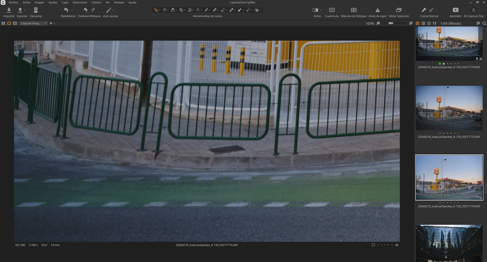Open pointer tool dropdown arrow
The width and height of the screenshot is (487, 262).
(x=159, y=10)
